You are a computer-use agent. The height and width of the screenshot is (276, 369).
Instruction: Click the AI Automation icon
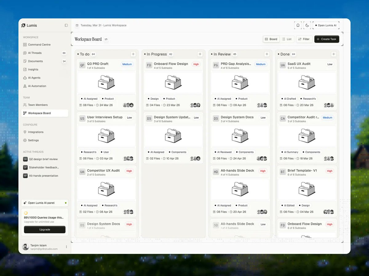click(25, 86)
